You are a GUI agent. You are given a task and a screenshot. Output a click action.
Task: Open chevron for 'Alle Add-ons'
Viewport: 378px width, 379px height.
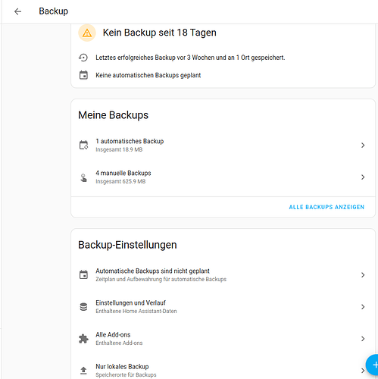tap(363, 339)
